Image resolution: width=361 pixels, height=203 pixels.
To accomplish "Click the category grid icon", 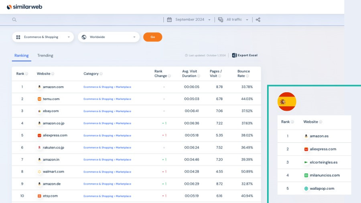I will [x=18, y=37].
